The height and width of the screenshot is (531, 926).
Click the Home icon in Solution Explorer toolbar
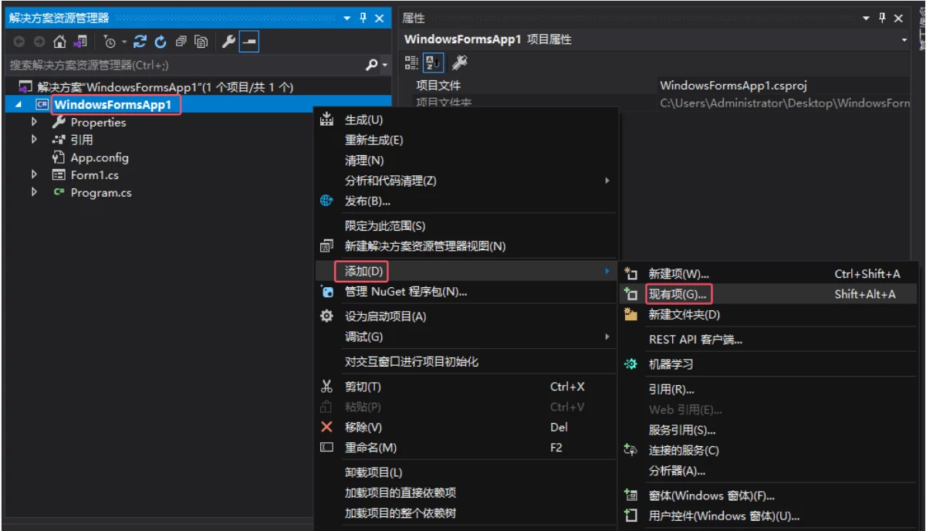click(59, 42)
